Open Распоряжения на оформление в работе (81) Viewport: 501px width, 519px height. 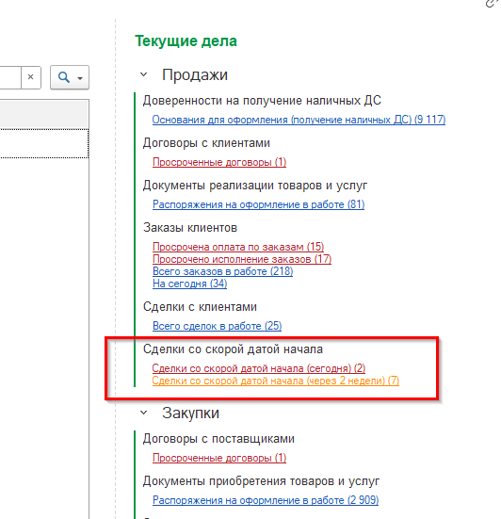pyautogui.click(x=258, y=204)
